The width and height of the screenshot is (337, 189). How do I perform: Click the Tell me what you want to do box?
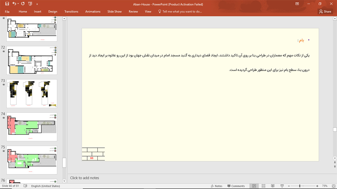[180, 12]
